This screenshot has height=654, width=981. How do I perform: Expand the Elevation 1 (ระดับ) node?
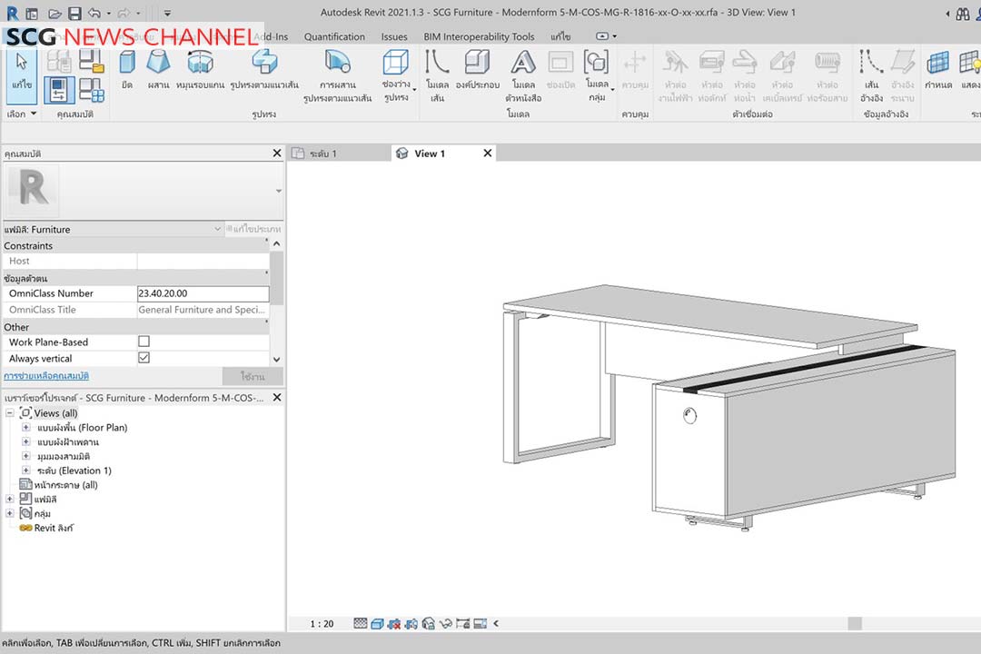(26, 471)
